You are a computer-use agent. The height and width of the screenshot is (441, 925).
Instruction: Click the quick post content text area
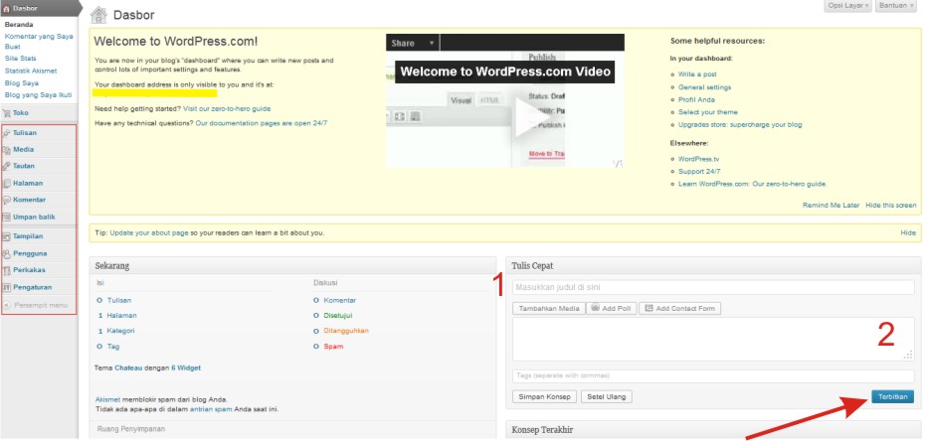(713, 339)
